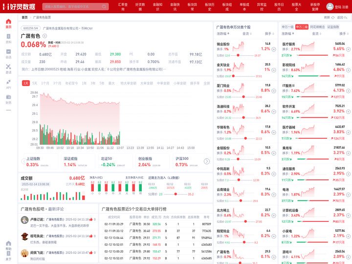Click the search magnifier icon in the header
The height and width of the screenshot is (264, 352).
pos(104,6)
